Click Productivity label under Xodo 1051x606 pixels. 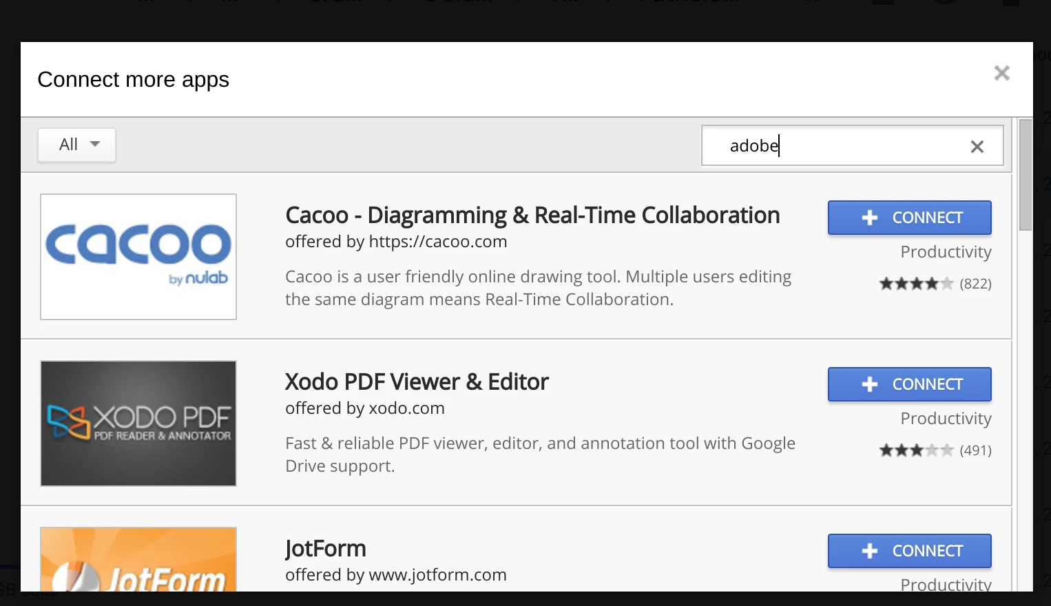pyautogui.click(x=946, y=419)
